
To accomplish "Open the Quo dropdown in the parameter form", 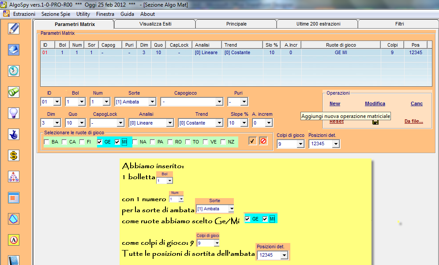I will (82, 123).
